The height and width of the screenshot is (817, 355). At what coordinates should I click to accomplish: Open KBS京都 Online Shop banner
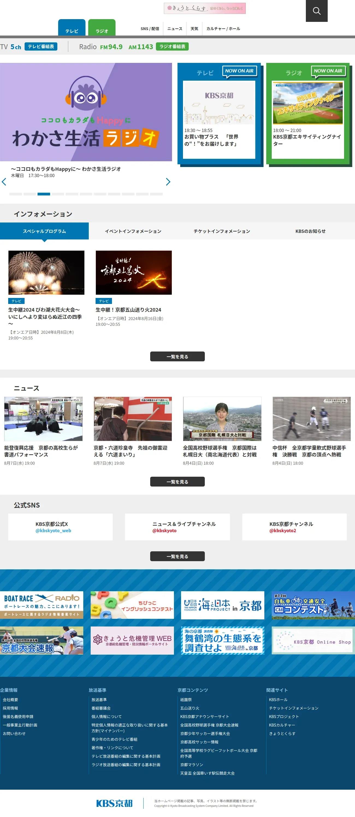tap(313, 640)
